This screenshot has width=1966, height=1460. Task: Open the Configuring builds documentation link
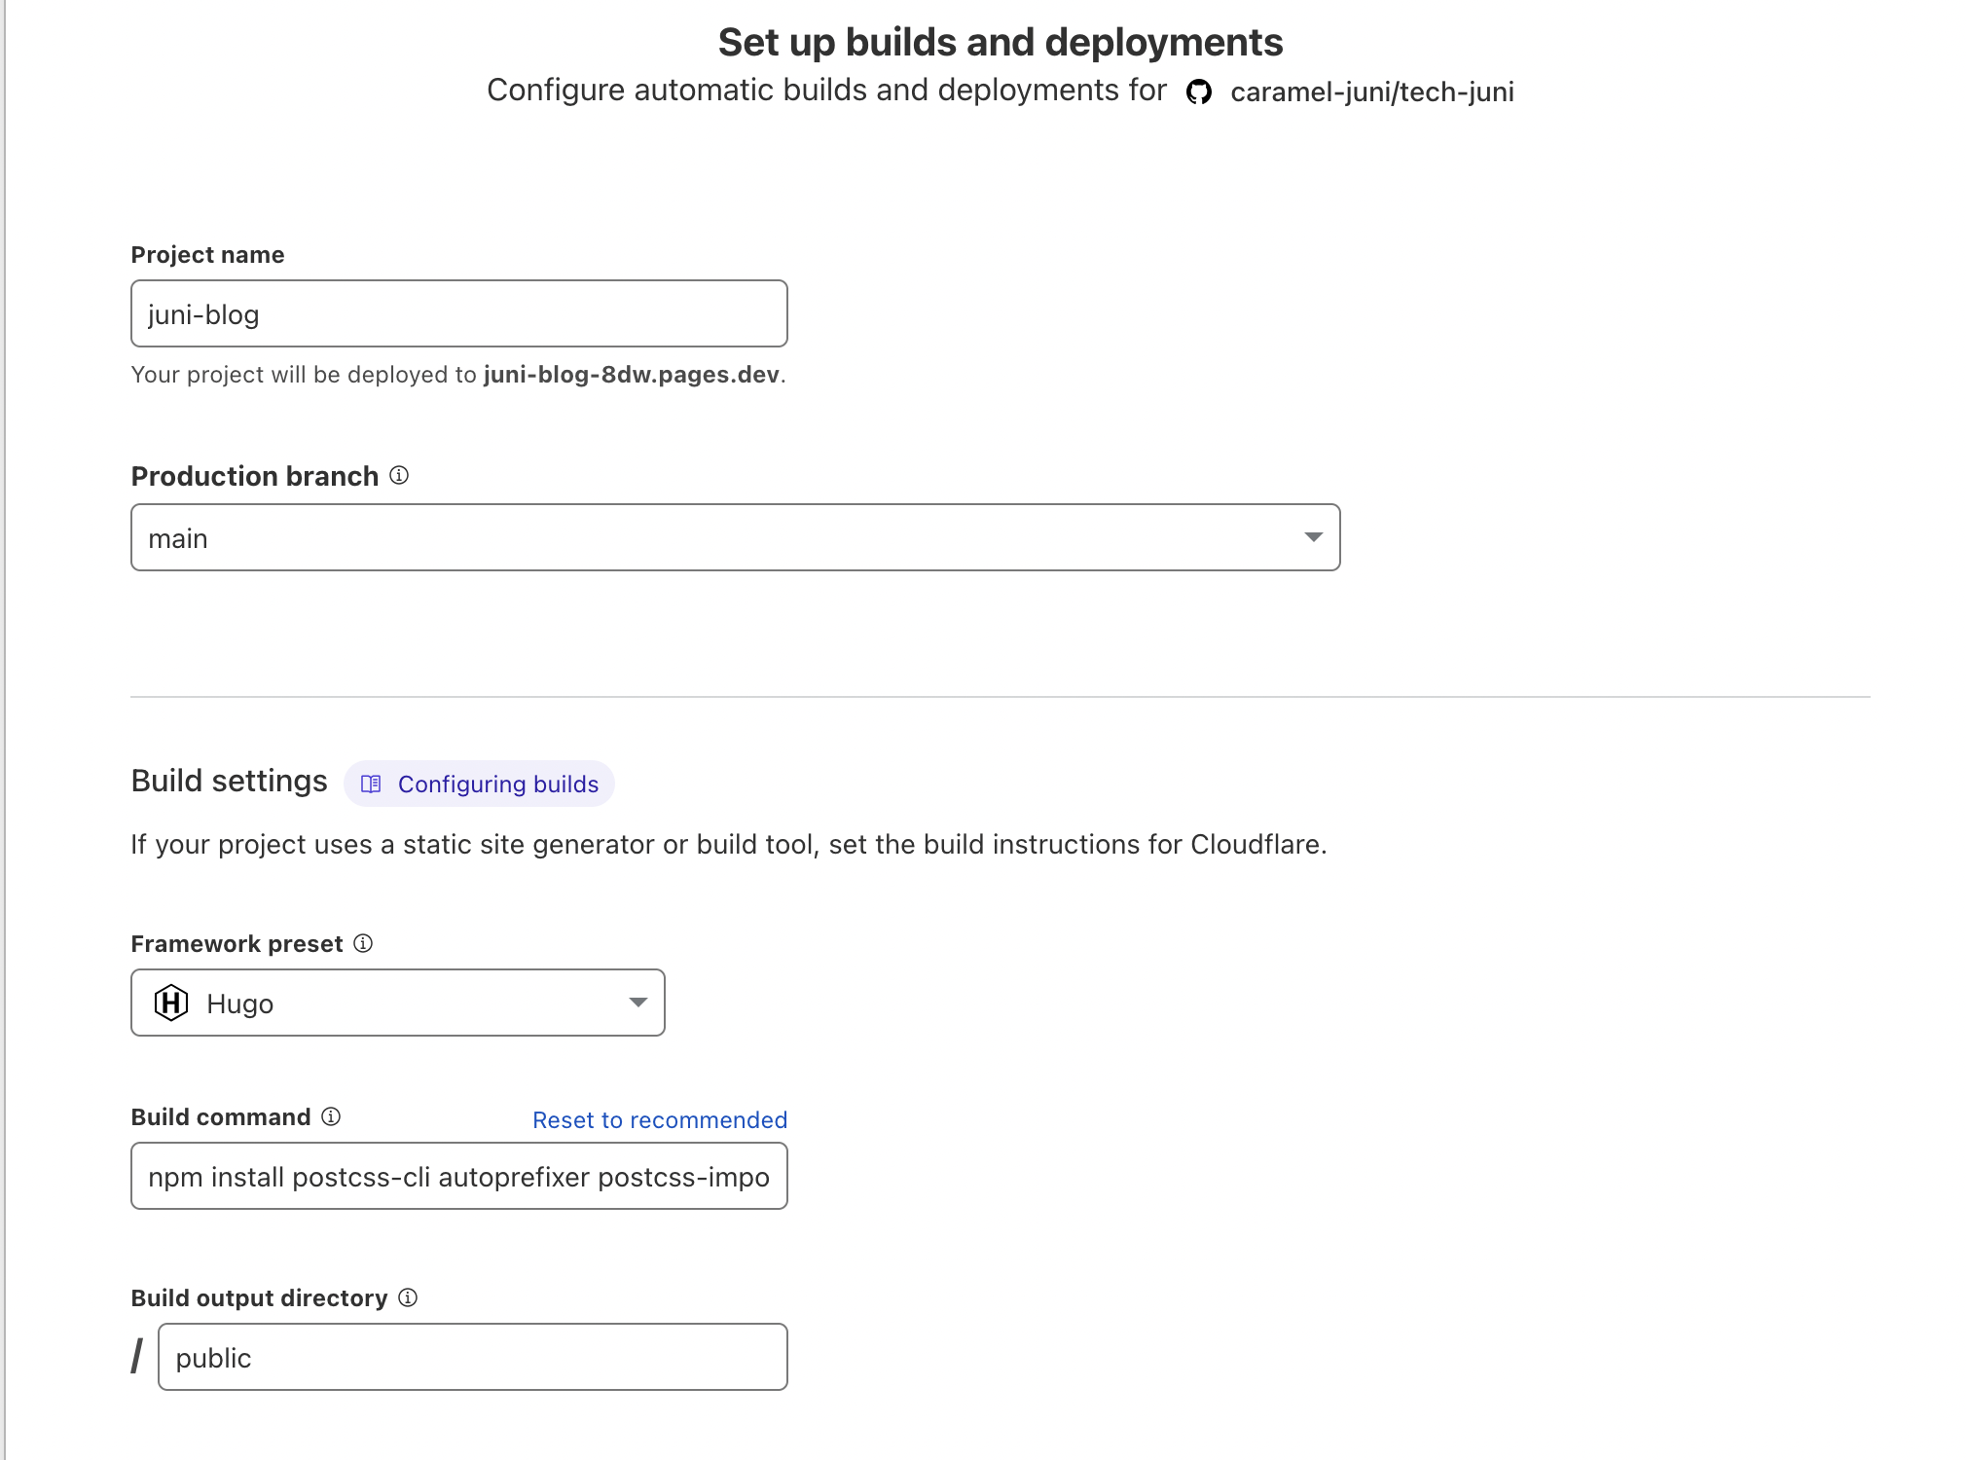(x=497, y=784)
